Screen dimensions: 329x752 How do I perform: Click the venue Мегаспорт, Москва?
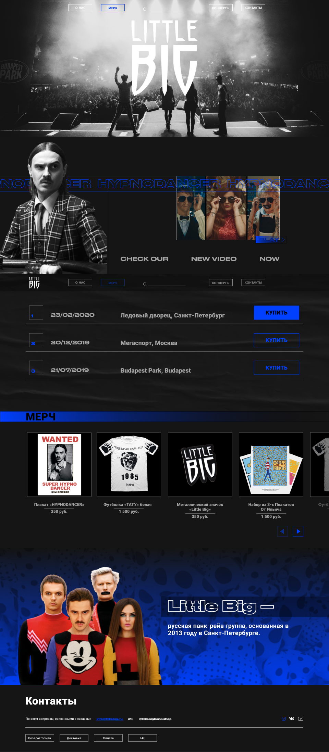(149, 343)
